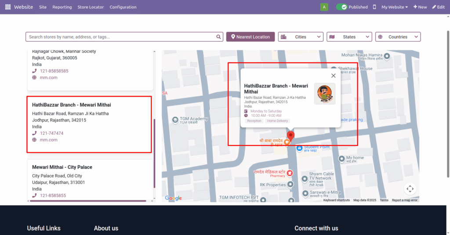
Task: Click Monday to Saturday text in popup
Action: point(266,111)
